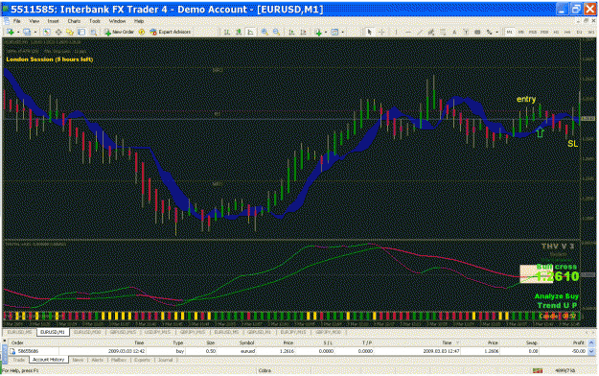
Task: Expand the New Chart dropdown arrow
Action: point(18,32)
